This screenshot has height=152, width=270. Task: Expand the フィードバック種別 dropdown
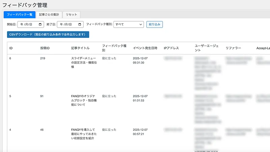coord(129,24)
